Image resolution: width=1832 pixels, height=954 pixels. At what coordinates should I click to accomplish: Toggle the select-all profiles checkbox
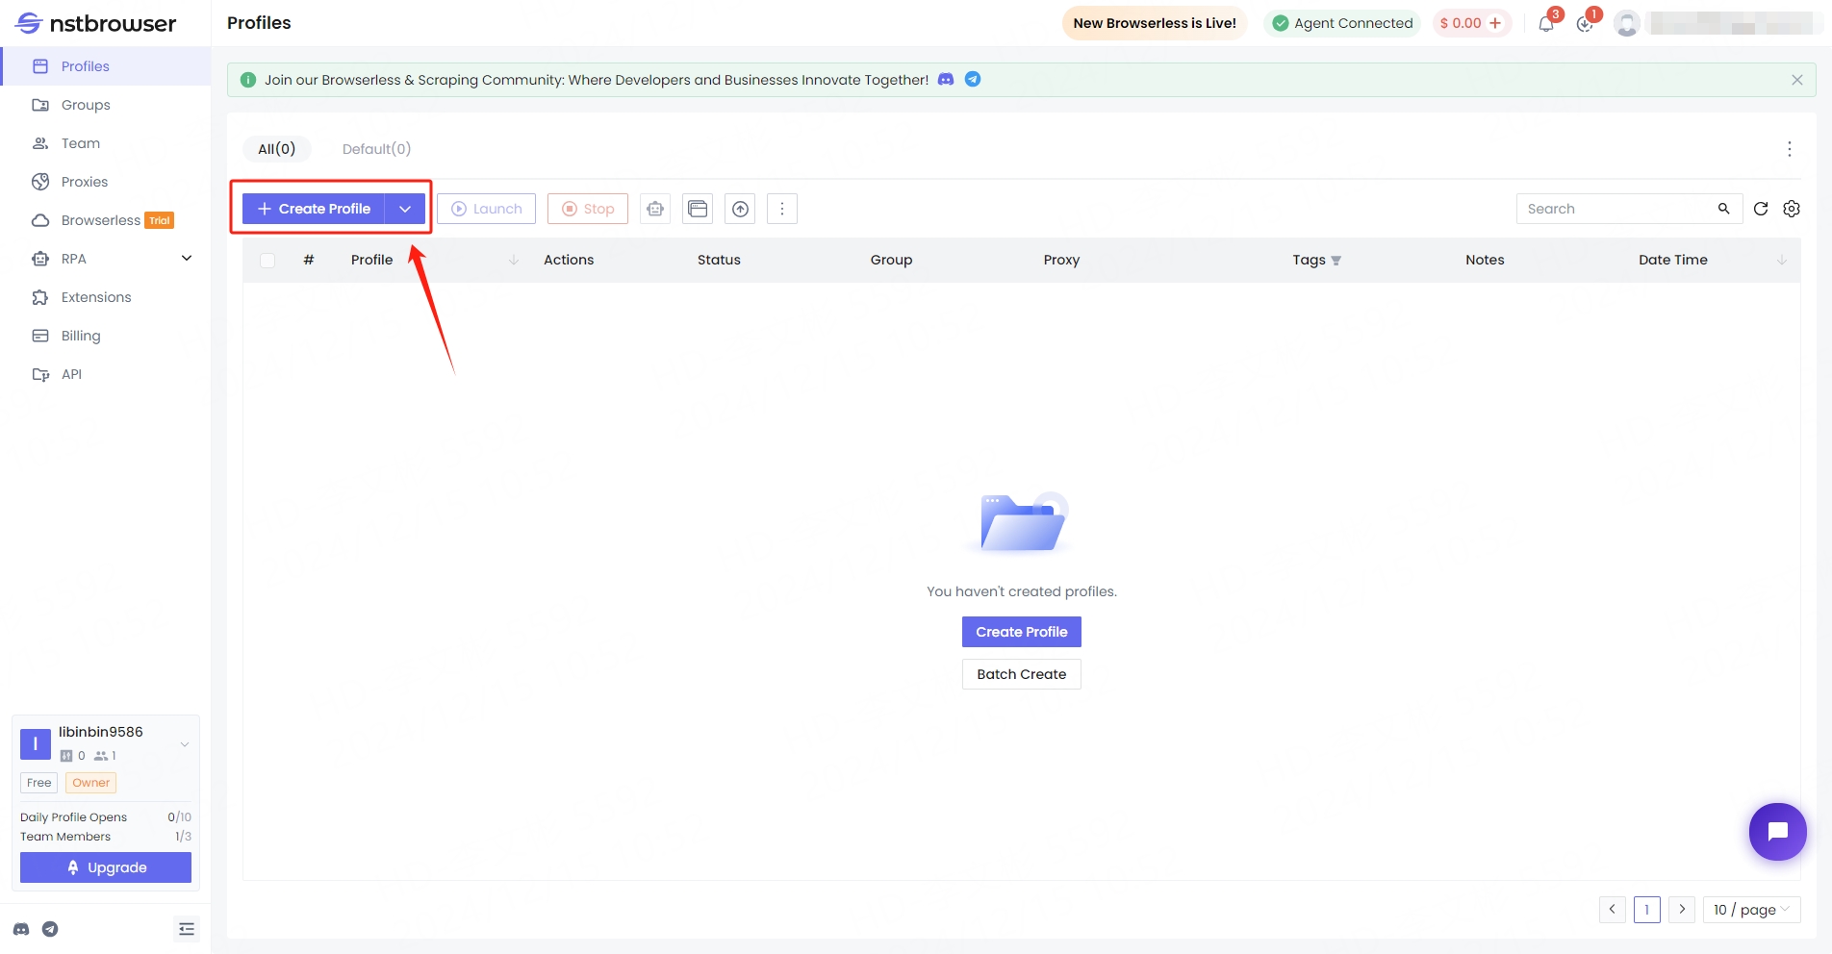coord(267,261)
